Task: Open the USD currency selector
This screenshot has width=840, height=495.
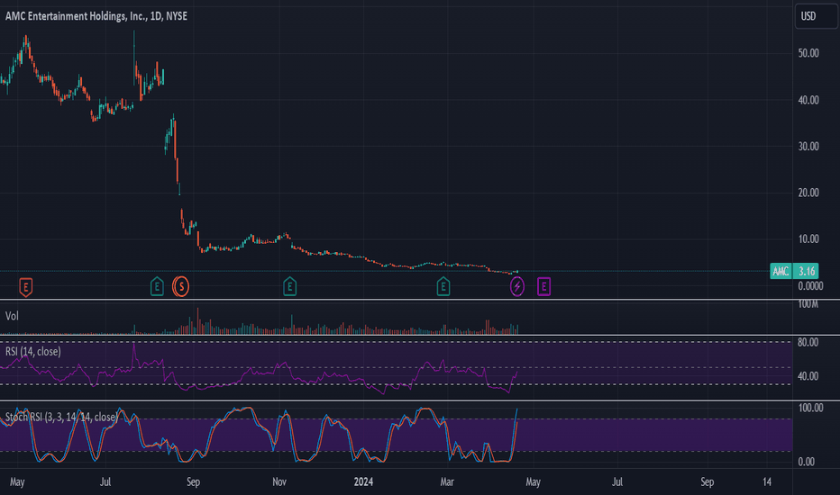Action: pyautogui.click(x=817, y=16)
